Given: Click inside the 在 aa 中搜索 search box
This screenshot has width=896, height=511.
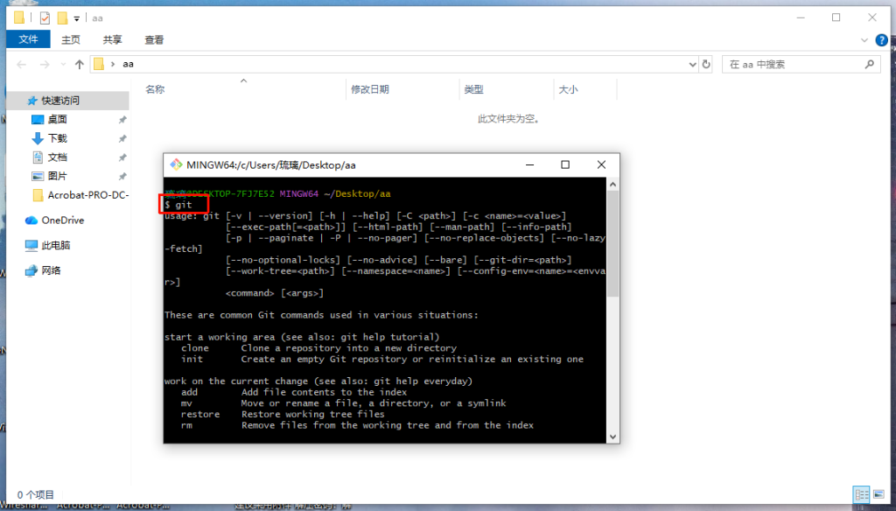Looking at the screenshot, I should (x=792, y=63).
